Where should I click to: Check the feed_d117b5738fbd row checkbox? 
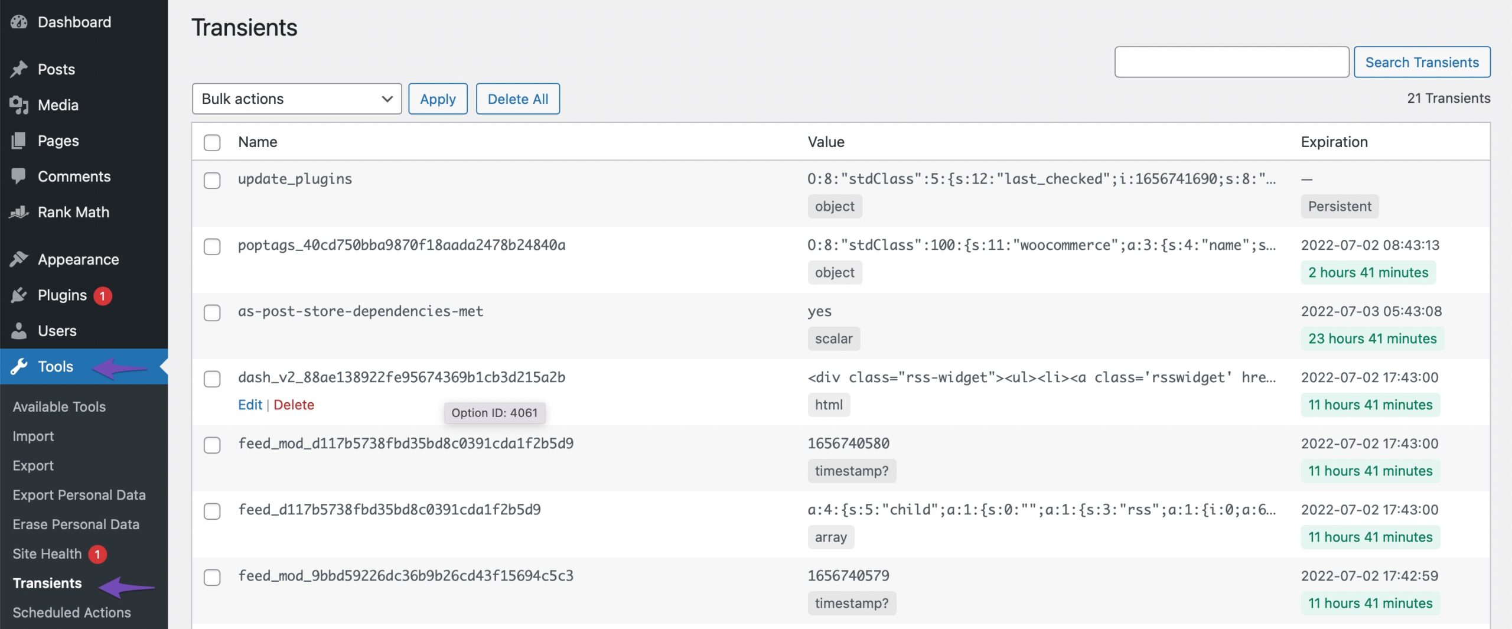tap(212, 511)
